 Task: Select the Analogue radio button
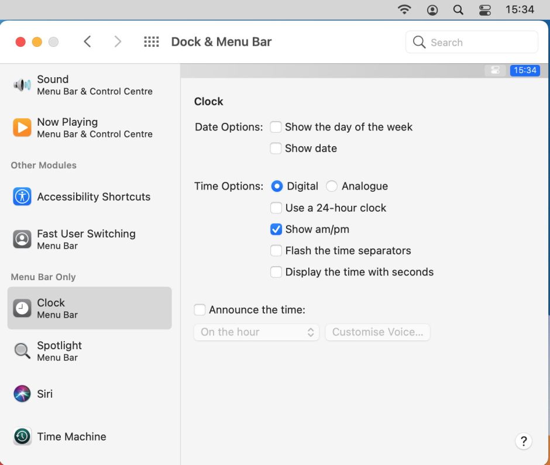click(332, 187)
